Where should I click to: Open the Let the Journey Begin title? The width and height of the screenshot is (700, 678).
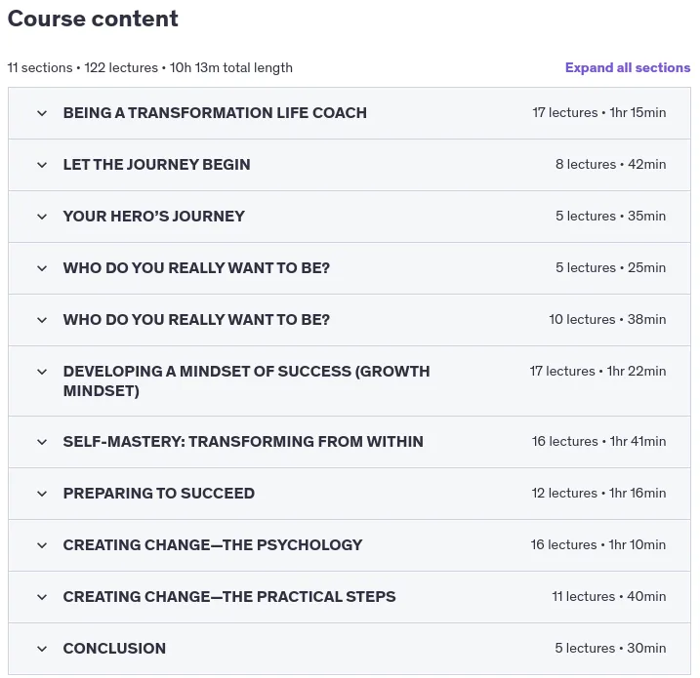click(157, 165)
